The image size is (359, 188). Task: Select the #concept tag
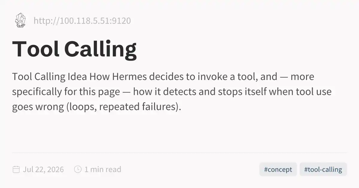pyautogui.click(x=278, y=169)
